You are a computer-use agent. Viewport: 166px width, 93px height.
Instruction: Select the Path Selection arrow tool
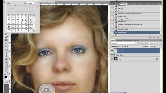[x=6, y=56]
